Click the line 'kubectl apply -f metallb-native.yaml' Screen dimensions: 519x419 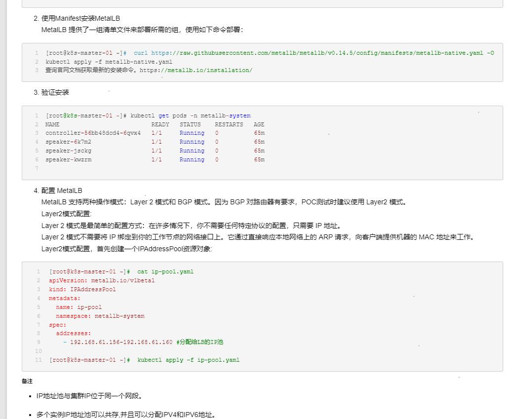[x=109, y=62]
